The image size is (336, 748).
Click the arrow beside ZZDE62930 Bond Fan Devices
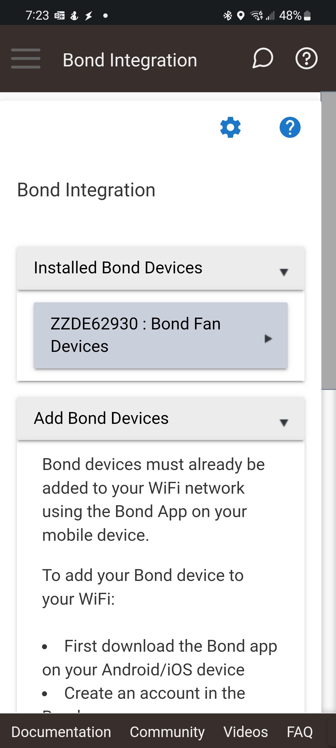[268, 339]
